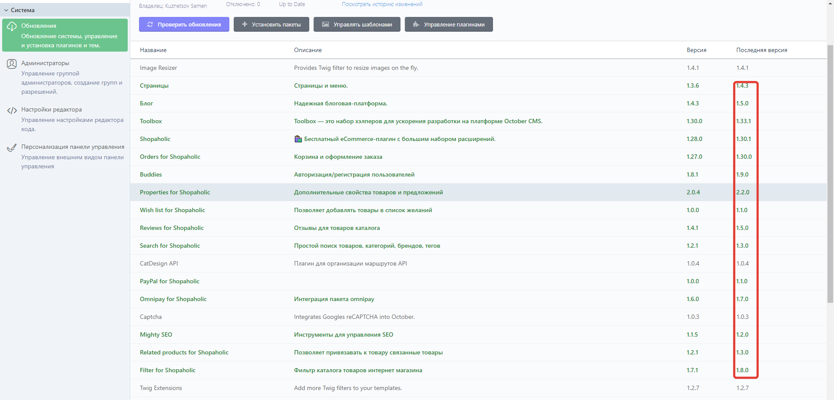Open Toolbox plugin row
834x400 pixels.
[478, 121]
